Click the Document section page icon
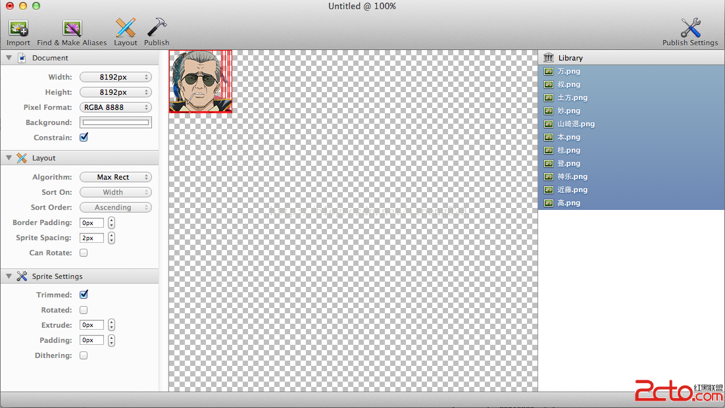The width and height of the screenshot is (725, 408). 22,58
